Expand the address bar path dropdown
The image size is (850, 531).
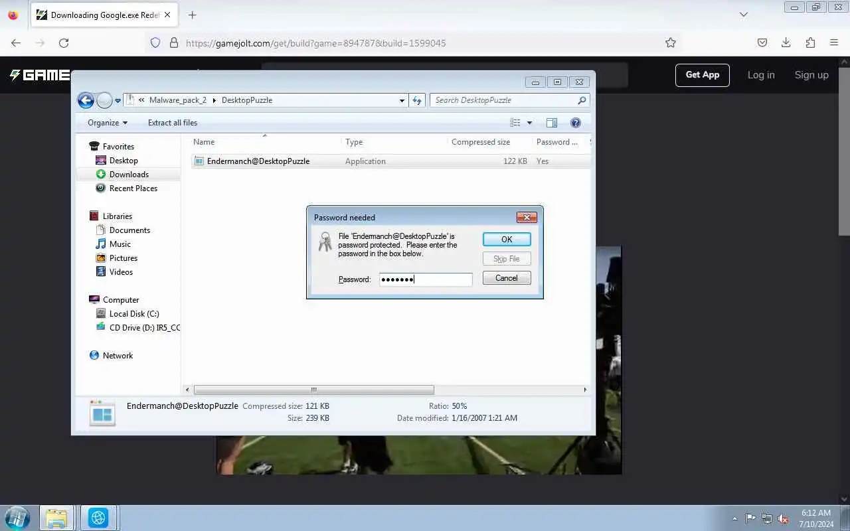coord(402,101)
